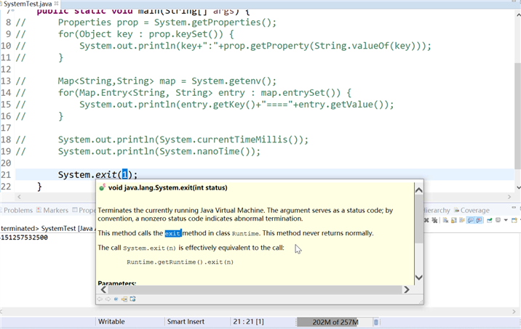This screenshot has height=329, width=521.
Task: Click Runtime.getRuntime().exit(n) code sample in popup
Action: 180,262
